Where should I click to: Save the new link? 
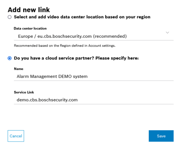(x=161, y=136)
